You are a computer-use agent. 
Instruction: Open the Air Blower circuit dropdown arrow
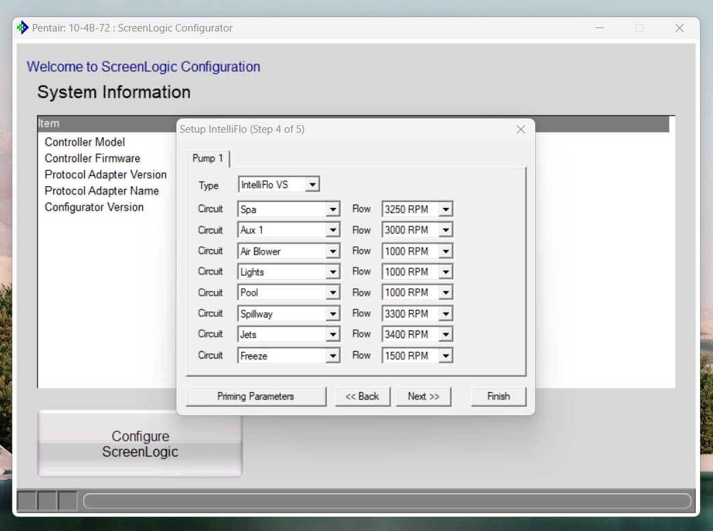pyautogui.click(x=333, y=251)
